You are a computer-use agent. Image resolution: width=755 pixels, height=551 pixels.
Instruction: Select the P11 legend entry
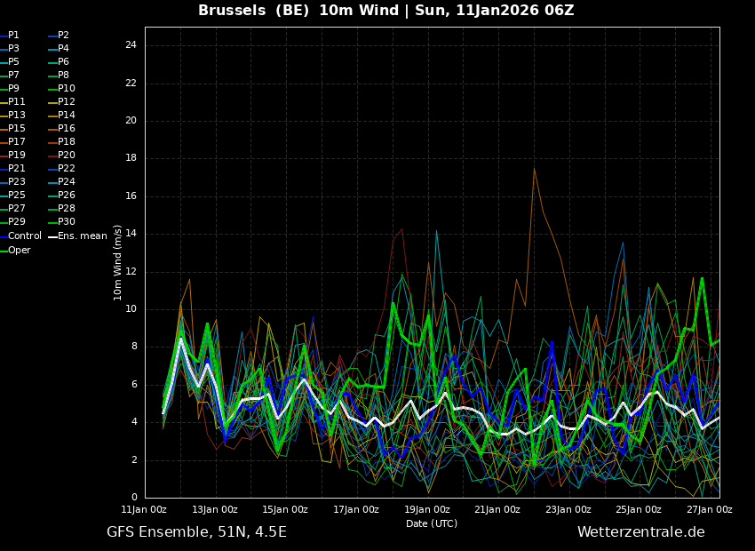[x=12, y=101]
